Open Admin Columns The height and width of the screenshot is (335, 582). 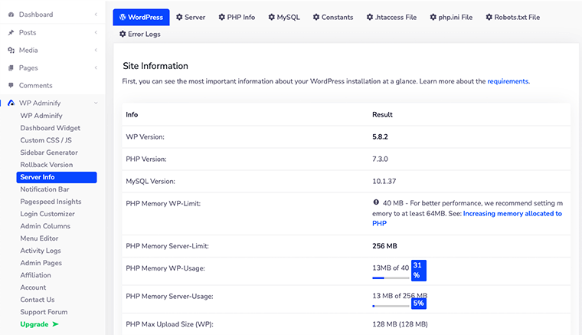click(x=45, y=226)
